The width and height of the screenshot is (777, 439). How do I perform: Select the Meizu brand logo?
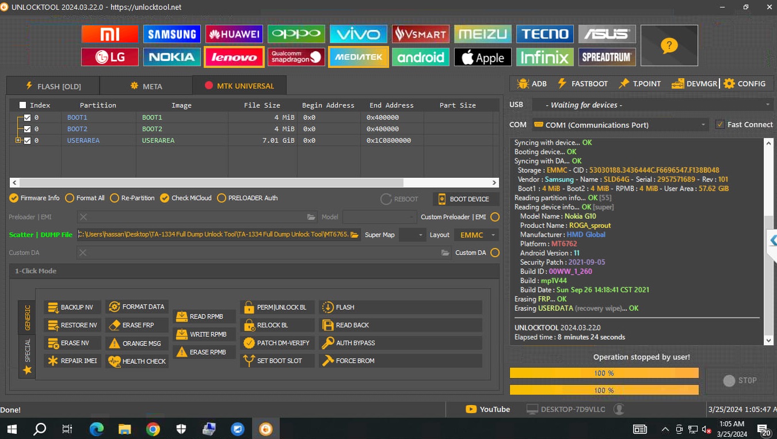click(483, 34)
